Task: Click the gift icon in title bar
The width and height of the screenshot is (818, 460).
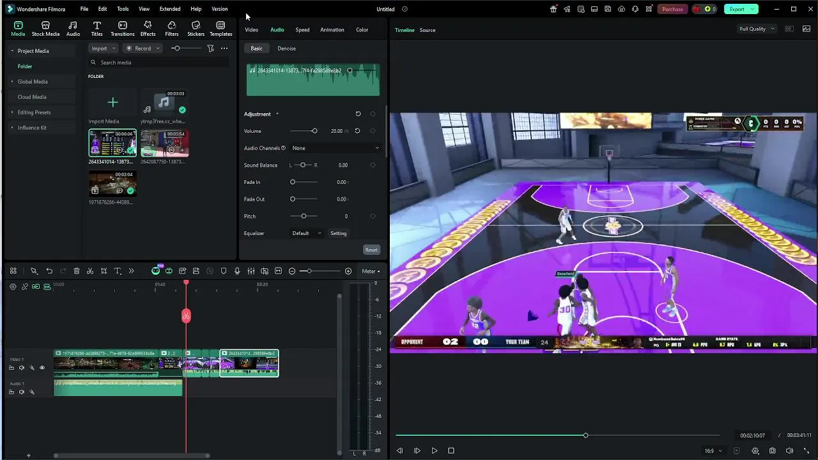Action: tap(553, 9)
